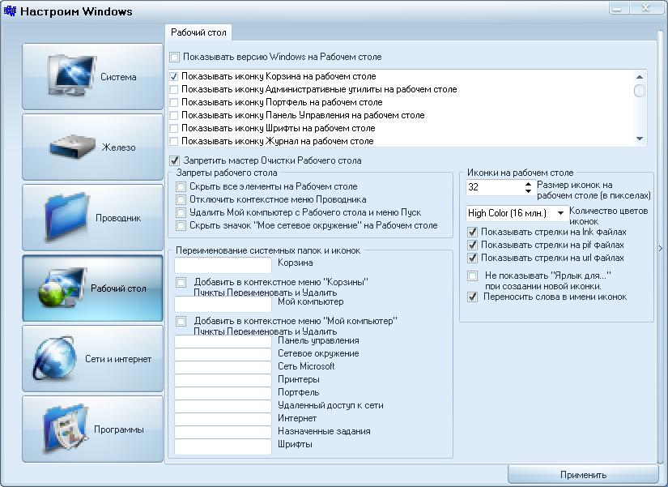Check Показывать иконку Портфель на рабочем столе
Image resolution: width=668 pixels, height=487 pixels.
point(173,102)
